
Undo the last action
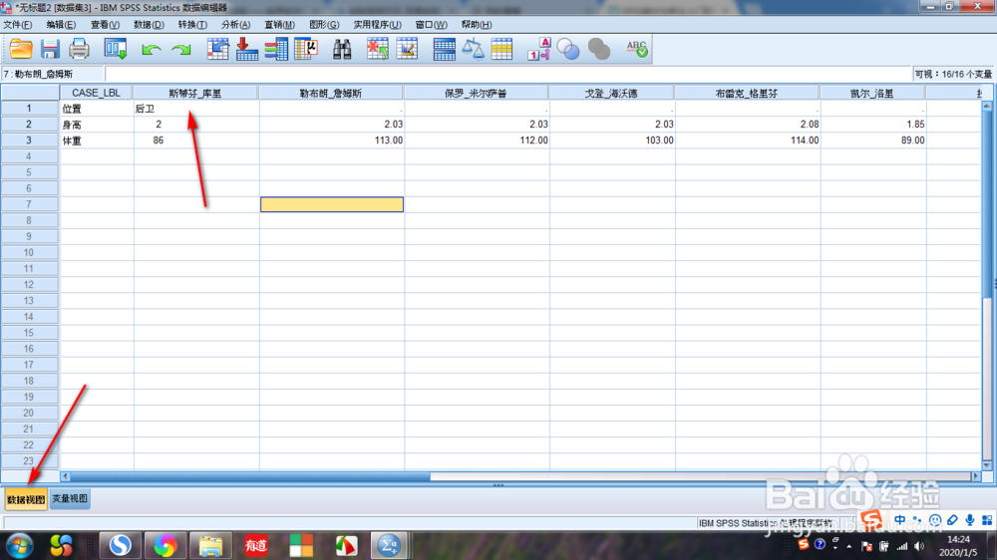(x=151, y=50)
